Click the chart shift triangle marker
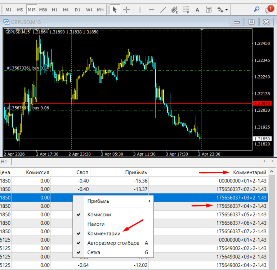Viewport: 277px width, 270px height. (202, 30)
